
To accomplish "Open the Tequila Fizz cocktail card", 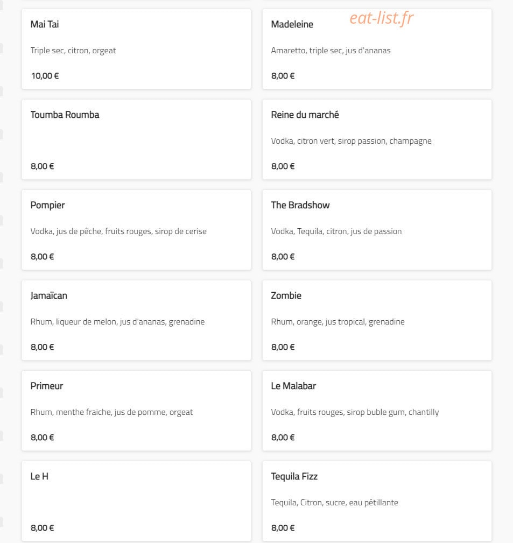I will [x=377, y=501].
